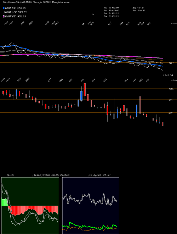177x234 pixels.
Task: Click the rotated low label '913'
Action: 105,80
